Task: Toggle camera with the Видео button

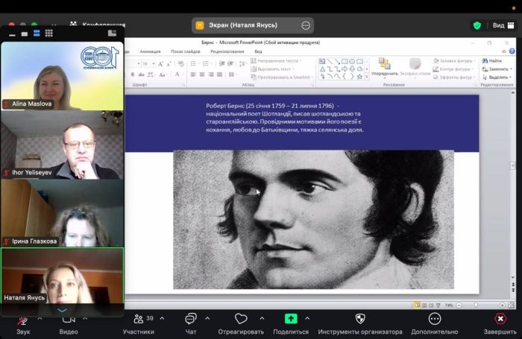Action: (x=69, y=320)
